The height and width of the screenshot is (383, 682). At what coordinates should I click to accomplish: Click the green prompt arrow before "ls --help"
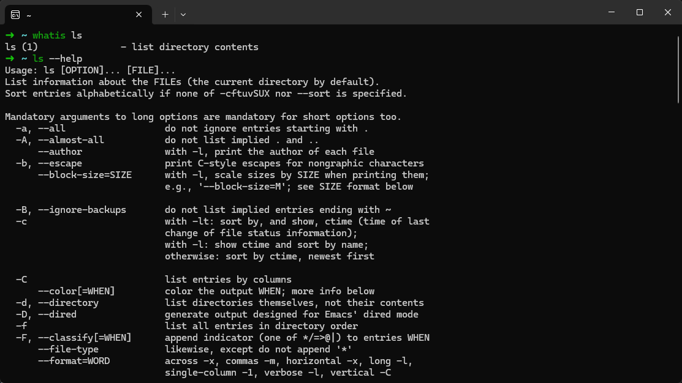pos(10,59)
